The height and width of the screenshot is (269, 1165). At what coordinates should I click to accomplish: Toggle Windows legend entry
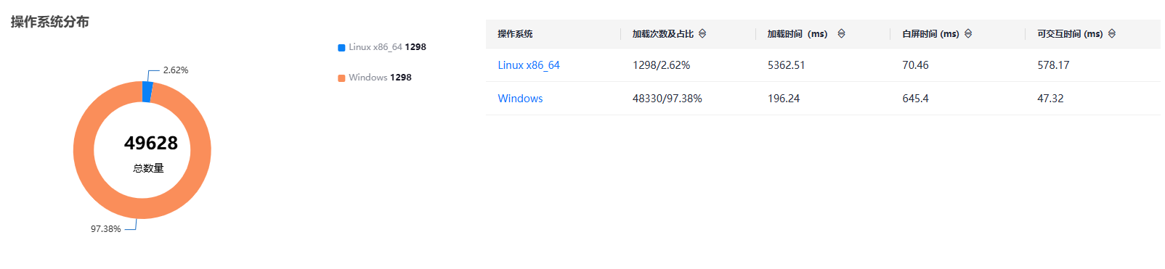(375, 78)
